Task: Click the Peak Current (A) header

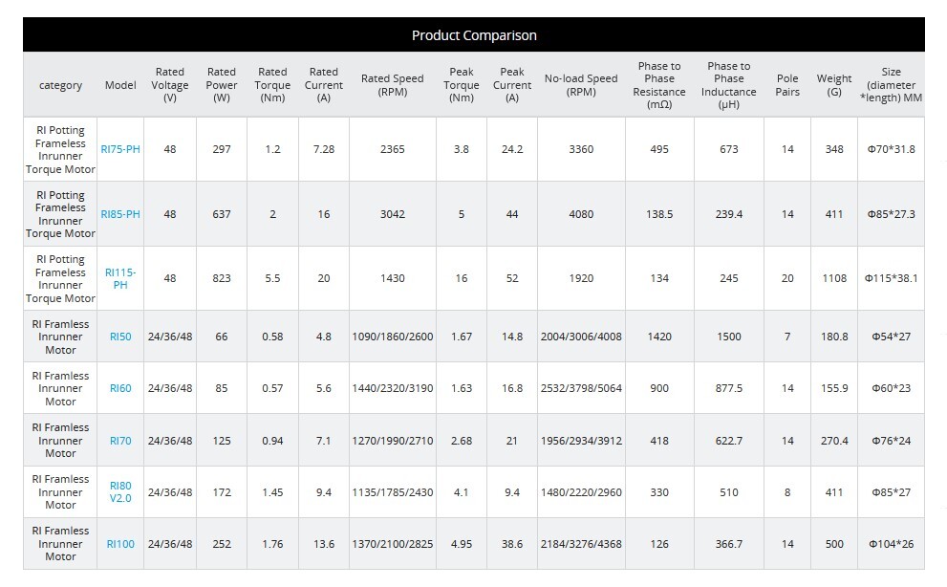Action: pyautogui.click(x=512, y=85)
